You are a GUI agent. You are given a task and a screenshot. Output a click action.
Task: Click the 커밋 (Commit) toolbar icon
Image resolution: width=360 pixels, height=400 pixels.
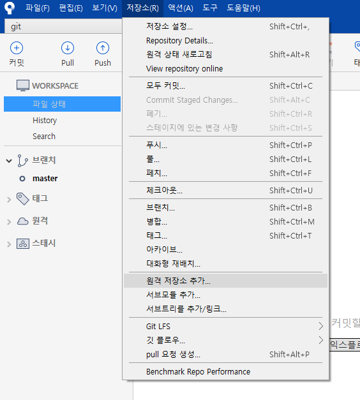point(17,48)
